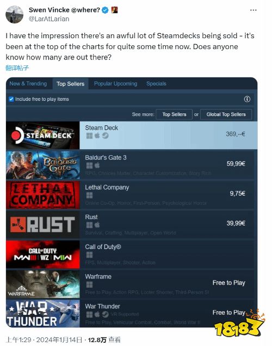The width and height of the screenshot is (272, 346).
Task: Open the @LarAtLarian handle link
Action: [49, 19]
